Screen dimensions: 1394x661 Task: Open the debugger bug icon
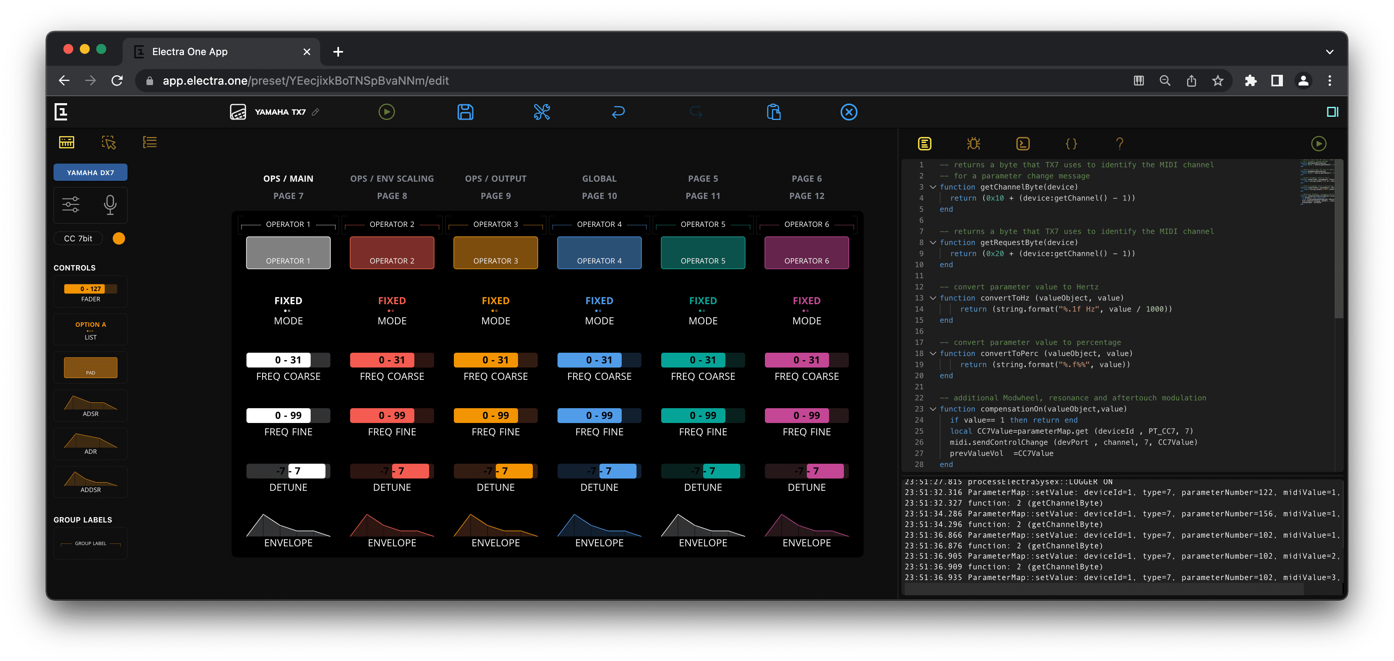[973, 143]
